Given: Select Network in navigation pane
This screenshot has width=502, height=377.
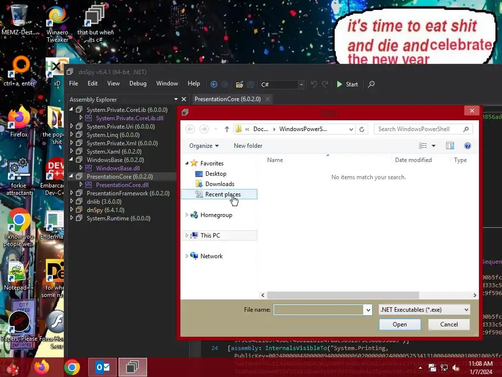Looking at the screenshot, I should pos(211,256).
